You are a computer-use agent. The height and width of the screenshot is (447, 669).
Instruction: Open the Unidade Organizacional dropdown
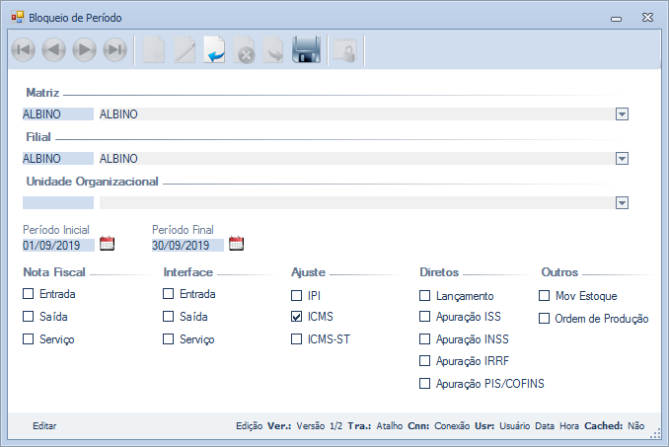point(622,202)
